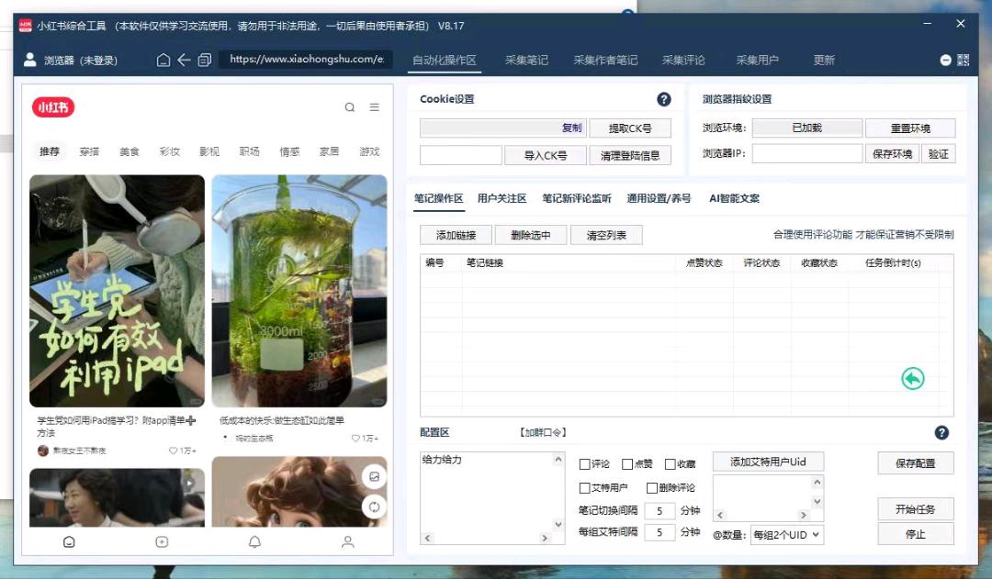The height and width of the screenshot is (579, 992).
Task: Select the 笔记操作区 sub-tab
Action: pos(438,198)
